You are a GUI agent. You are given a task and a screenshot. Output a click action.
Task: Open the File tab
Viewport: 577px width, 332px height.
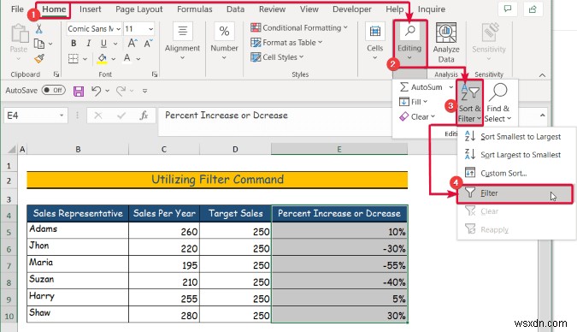17,9
